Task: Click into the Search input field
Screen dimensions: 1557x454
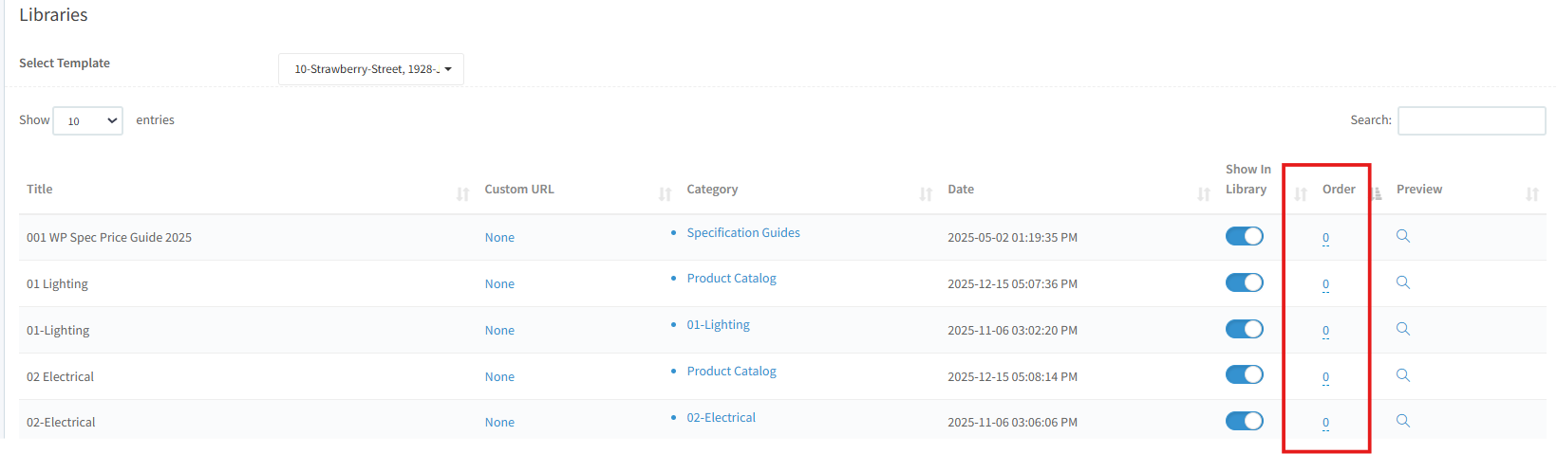Action: [1471, 120]
